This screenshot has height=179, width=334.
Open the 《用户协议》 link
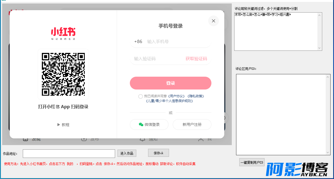pyautogui.click(x=177, y=96)
